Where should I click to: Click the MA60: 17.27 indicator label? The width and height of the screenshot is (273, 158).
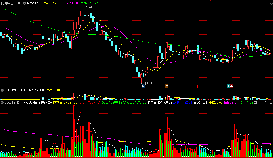[89, 3]
